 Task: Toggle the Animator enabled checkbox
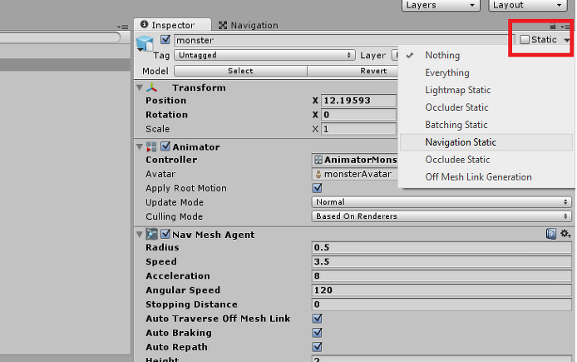165,146
